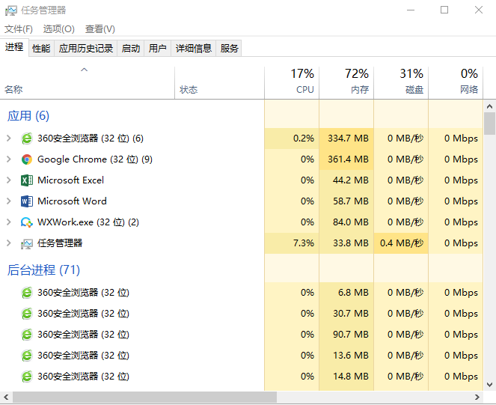Click the icon of 360 browser 14.8 MB process
496x405 pixels.
(x=27, y=377)
